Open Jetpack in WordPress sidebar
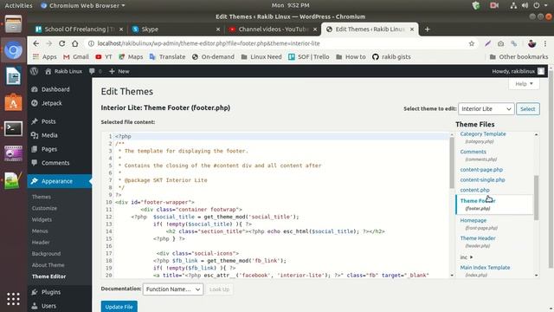This screenshot has width=554, height=312. (x=52, y=103)
